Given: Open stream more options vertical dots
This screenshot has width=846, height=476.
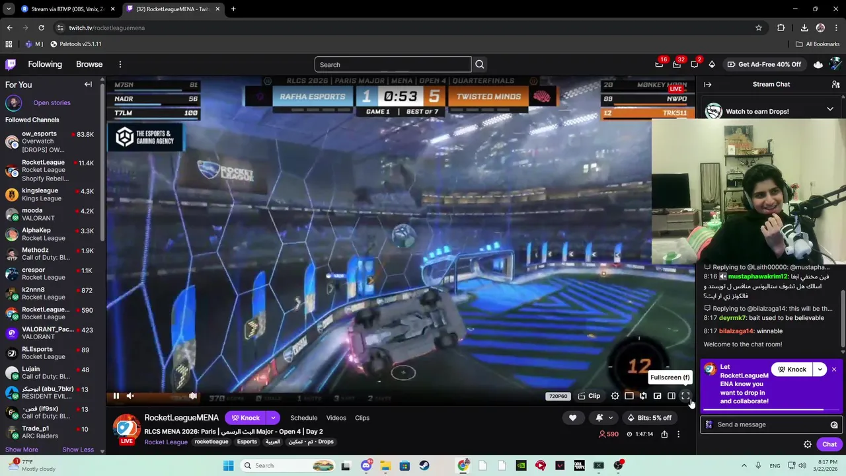Looking at the screenshot, I should [678, 434].
